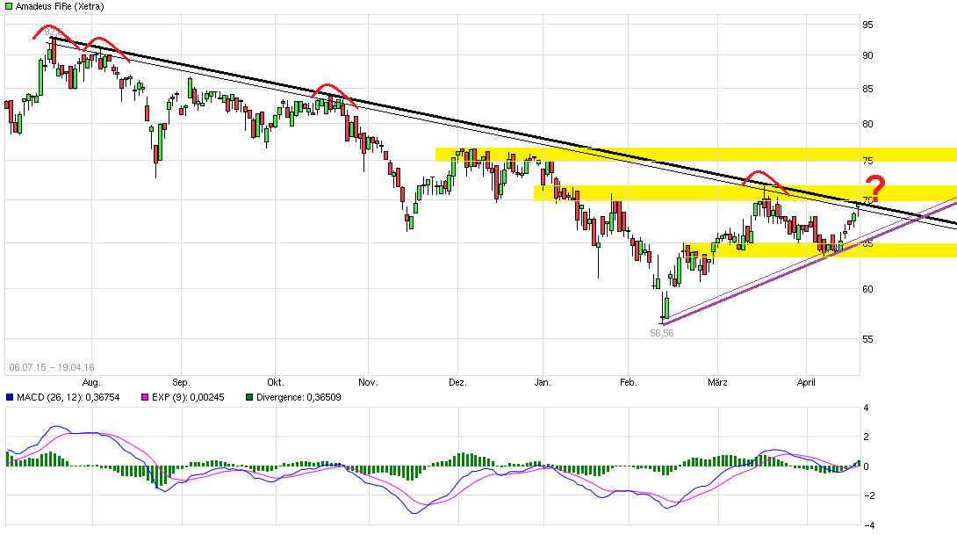
Task: Click the green Divergence legend square
Action: tap(248, 397)
